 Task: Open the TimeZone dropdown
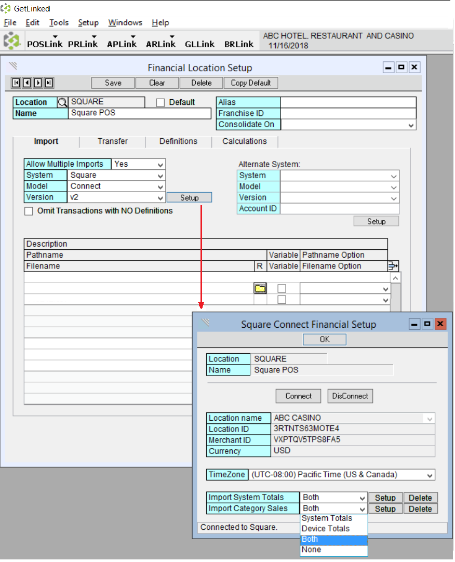pos(430,475)
